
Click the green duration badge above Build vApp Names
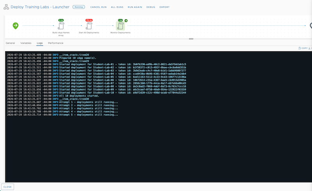(61, 20)
